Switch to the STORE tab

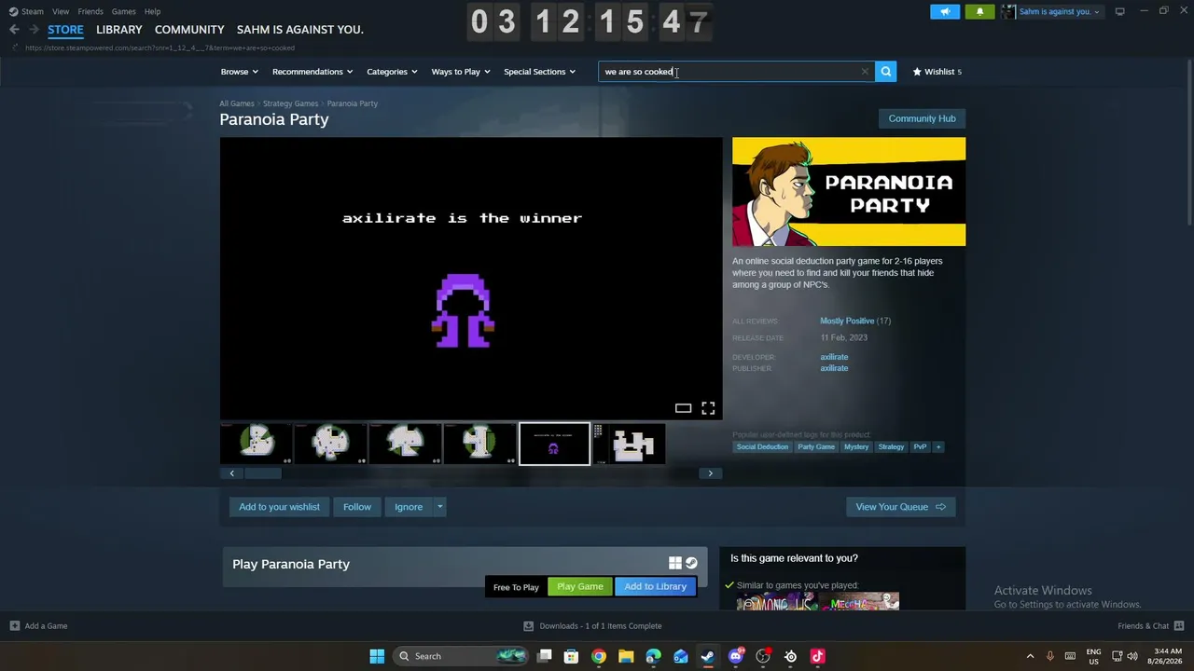point(65,30)
